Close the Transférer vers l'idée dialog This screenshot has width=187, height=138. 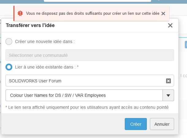point(170,26)
